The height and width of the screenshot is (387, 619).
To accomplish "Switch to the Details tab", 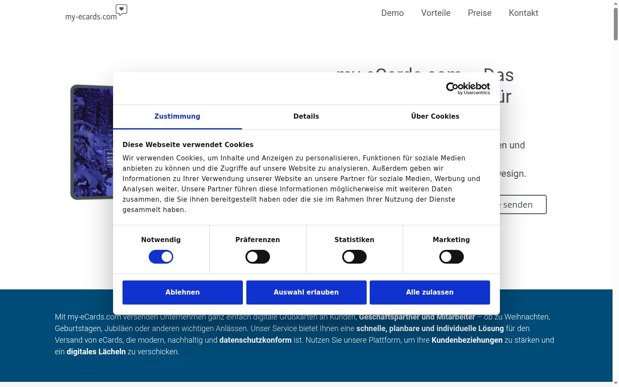I will pos(306,117).
